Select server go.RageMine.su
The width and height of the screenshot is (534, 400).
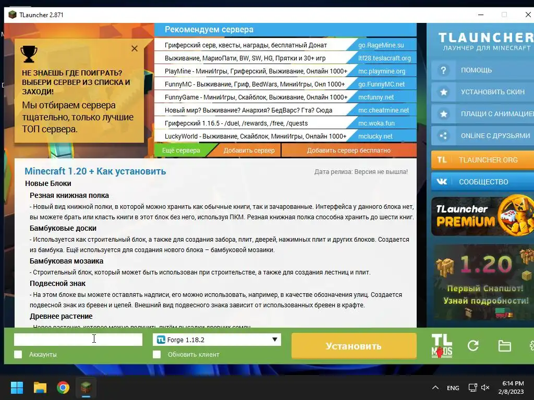coord(381,45)
